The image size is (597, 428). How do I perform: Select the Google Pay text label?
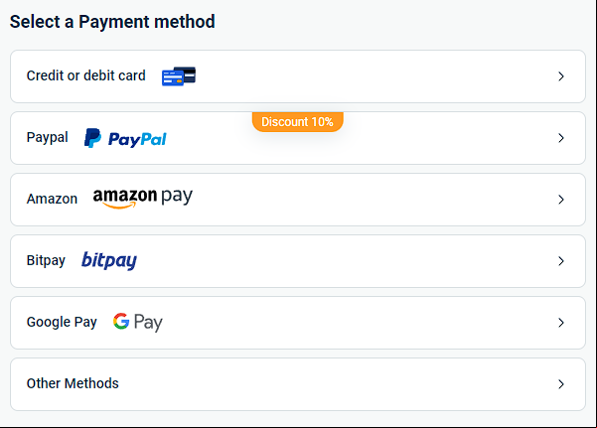tap(62, 322)
